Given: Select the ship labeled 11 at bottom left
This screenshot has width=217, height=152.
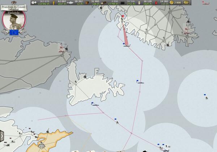Looking at the screenshot, I should point(7,145).
